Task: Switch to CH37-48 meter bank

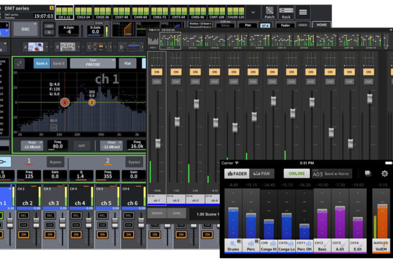Action: tap(121, 13)
